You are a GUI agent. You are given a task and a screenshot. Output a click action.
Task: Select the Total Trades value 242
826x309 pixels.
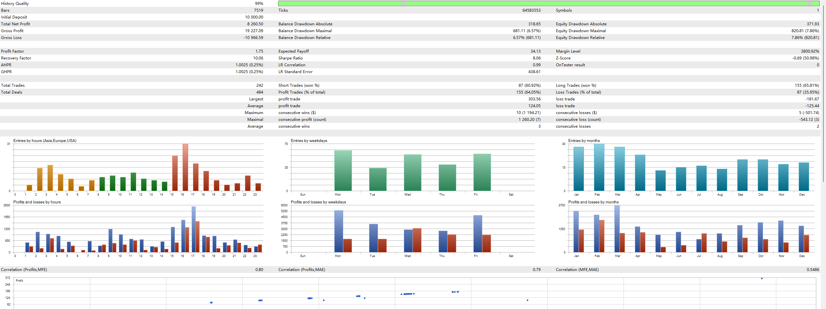click(260, 85)
